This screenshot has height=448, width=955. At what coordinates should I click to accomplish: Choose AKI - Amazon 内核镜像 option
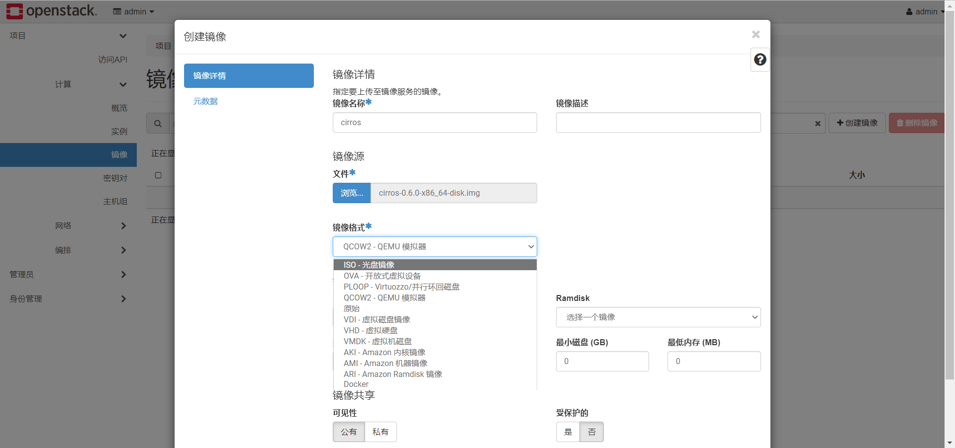(435, 352)
